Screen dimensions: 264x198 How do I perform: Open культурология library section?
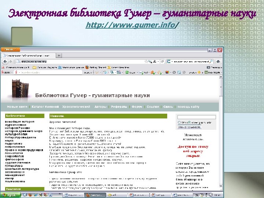tap(16, 134)
